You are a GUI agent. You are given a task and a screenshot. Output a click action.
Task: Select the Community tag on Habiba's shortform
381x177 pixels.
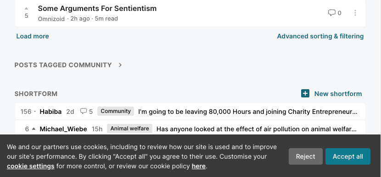pyautogui.click(x=116, y=111)
